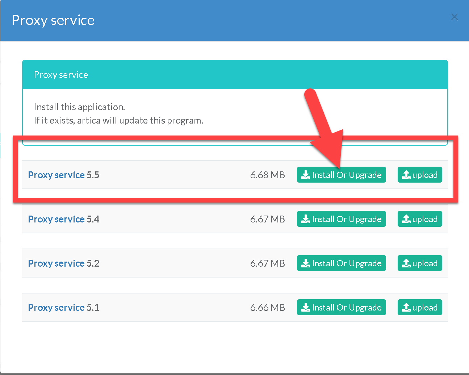Screen dimensions: 469x375
Task: Select the Proxy service 5.1 link
Action: click(x=63, y=308)
